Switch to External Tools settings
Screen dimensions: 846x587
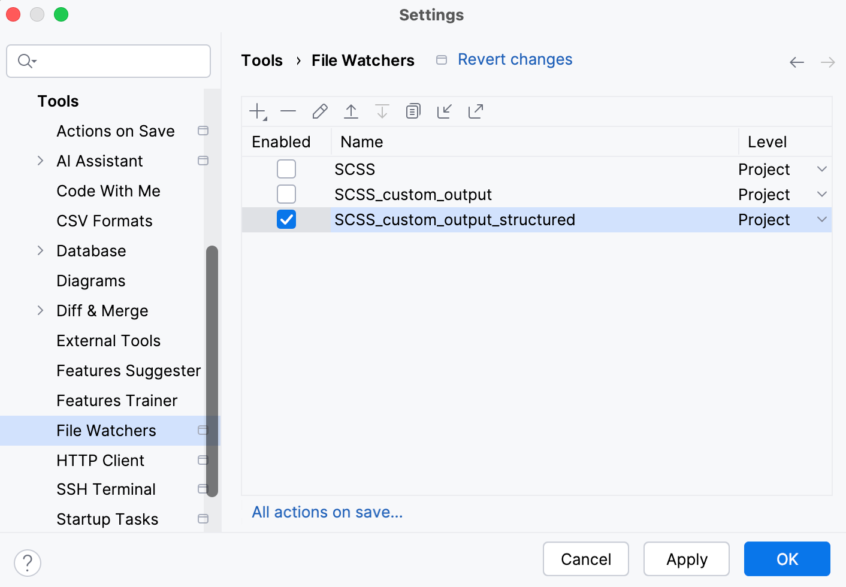[108, 340]
